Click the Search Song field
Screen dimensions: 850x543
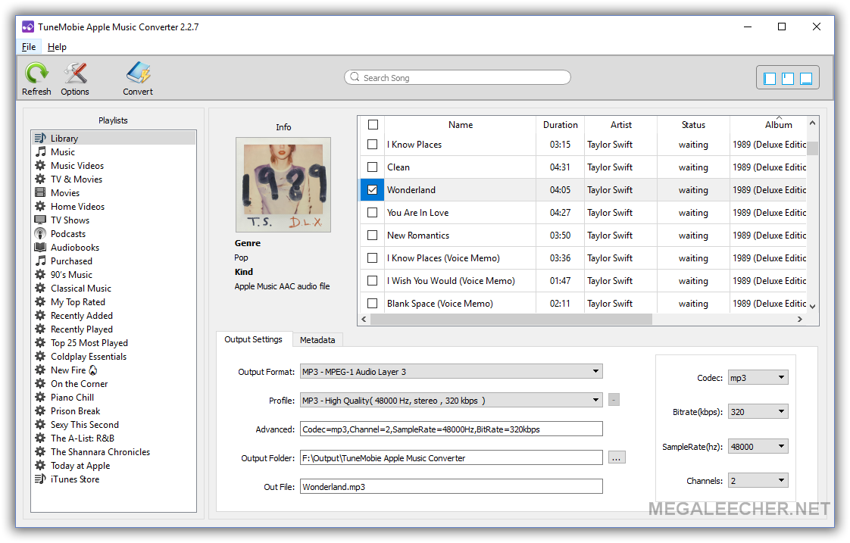pos(458,77)
